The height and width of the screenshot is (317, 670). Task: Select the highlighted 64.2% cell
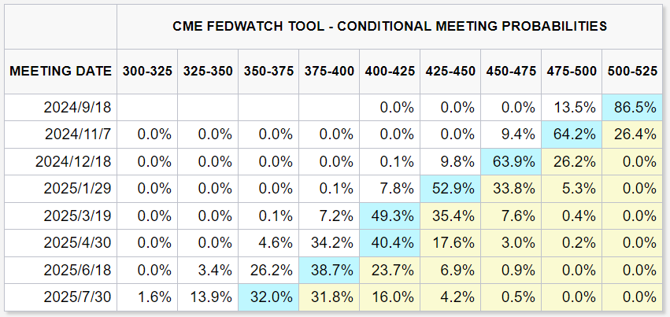pyautogui.click(x=572, y=135)
